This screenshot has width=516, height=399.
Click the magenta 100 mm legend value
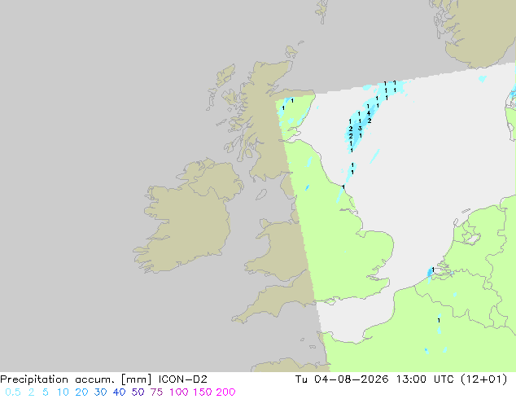pos(179,392)
